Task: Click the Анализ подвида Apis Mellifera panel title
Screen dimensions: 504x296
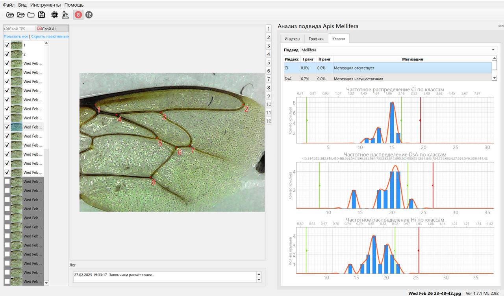Action: (x=318, y=26)
